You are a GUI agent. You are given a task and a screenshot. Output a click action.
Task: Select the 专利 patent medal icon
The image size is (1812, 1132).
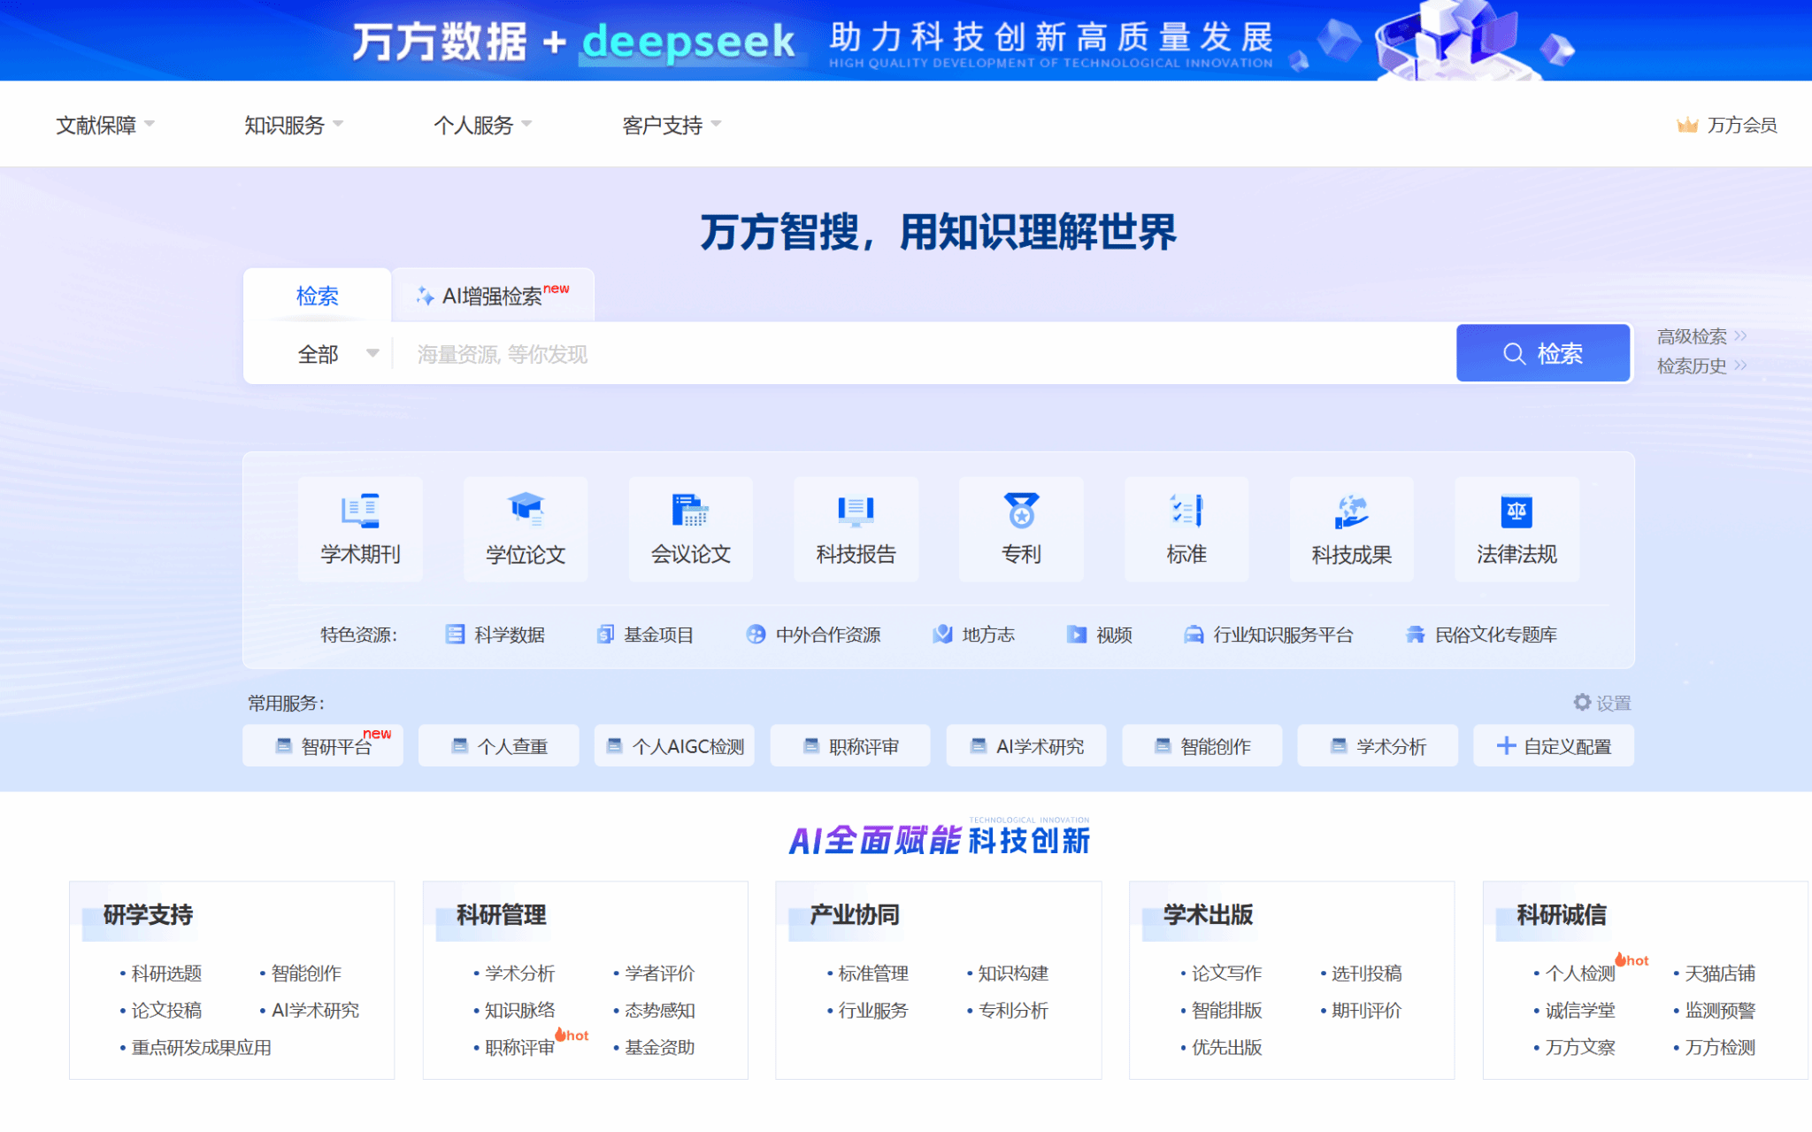click(1021, 512)
